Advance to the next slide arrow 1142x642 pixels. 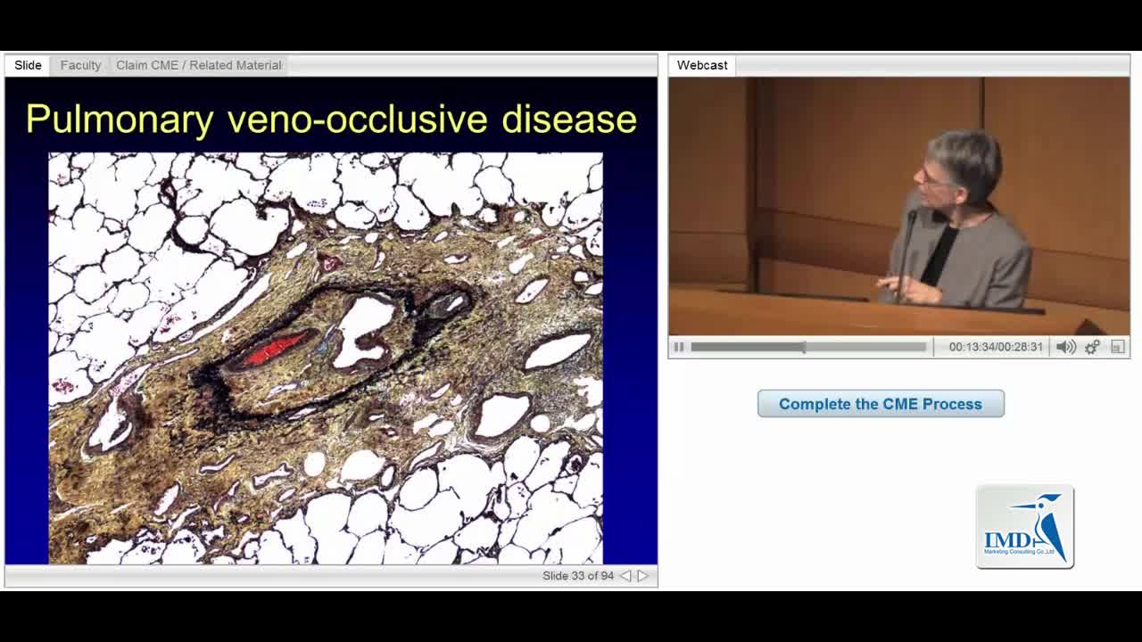coord(642,576)
